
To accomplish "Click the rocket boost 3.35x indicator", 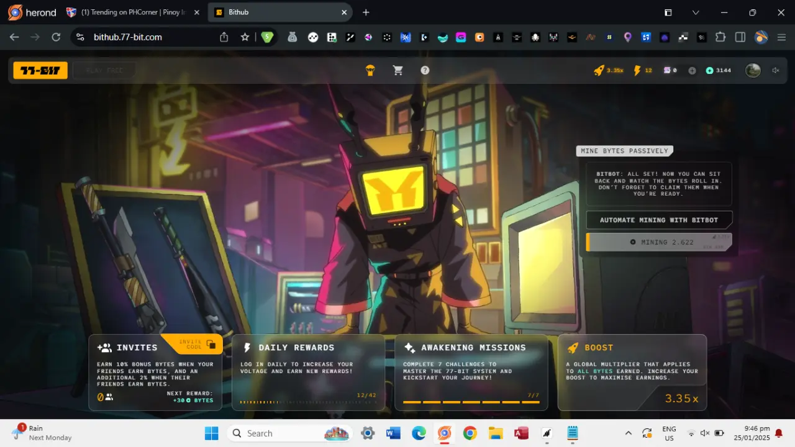I will [x=609, y=70].
